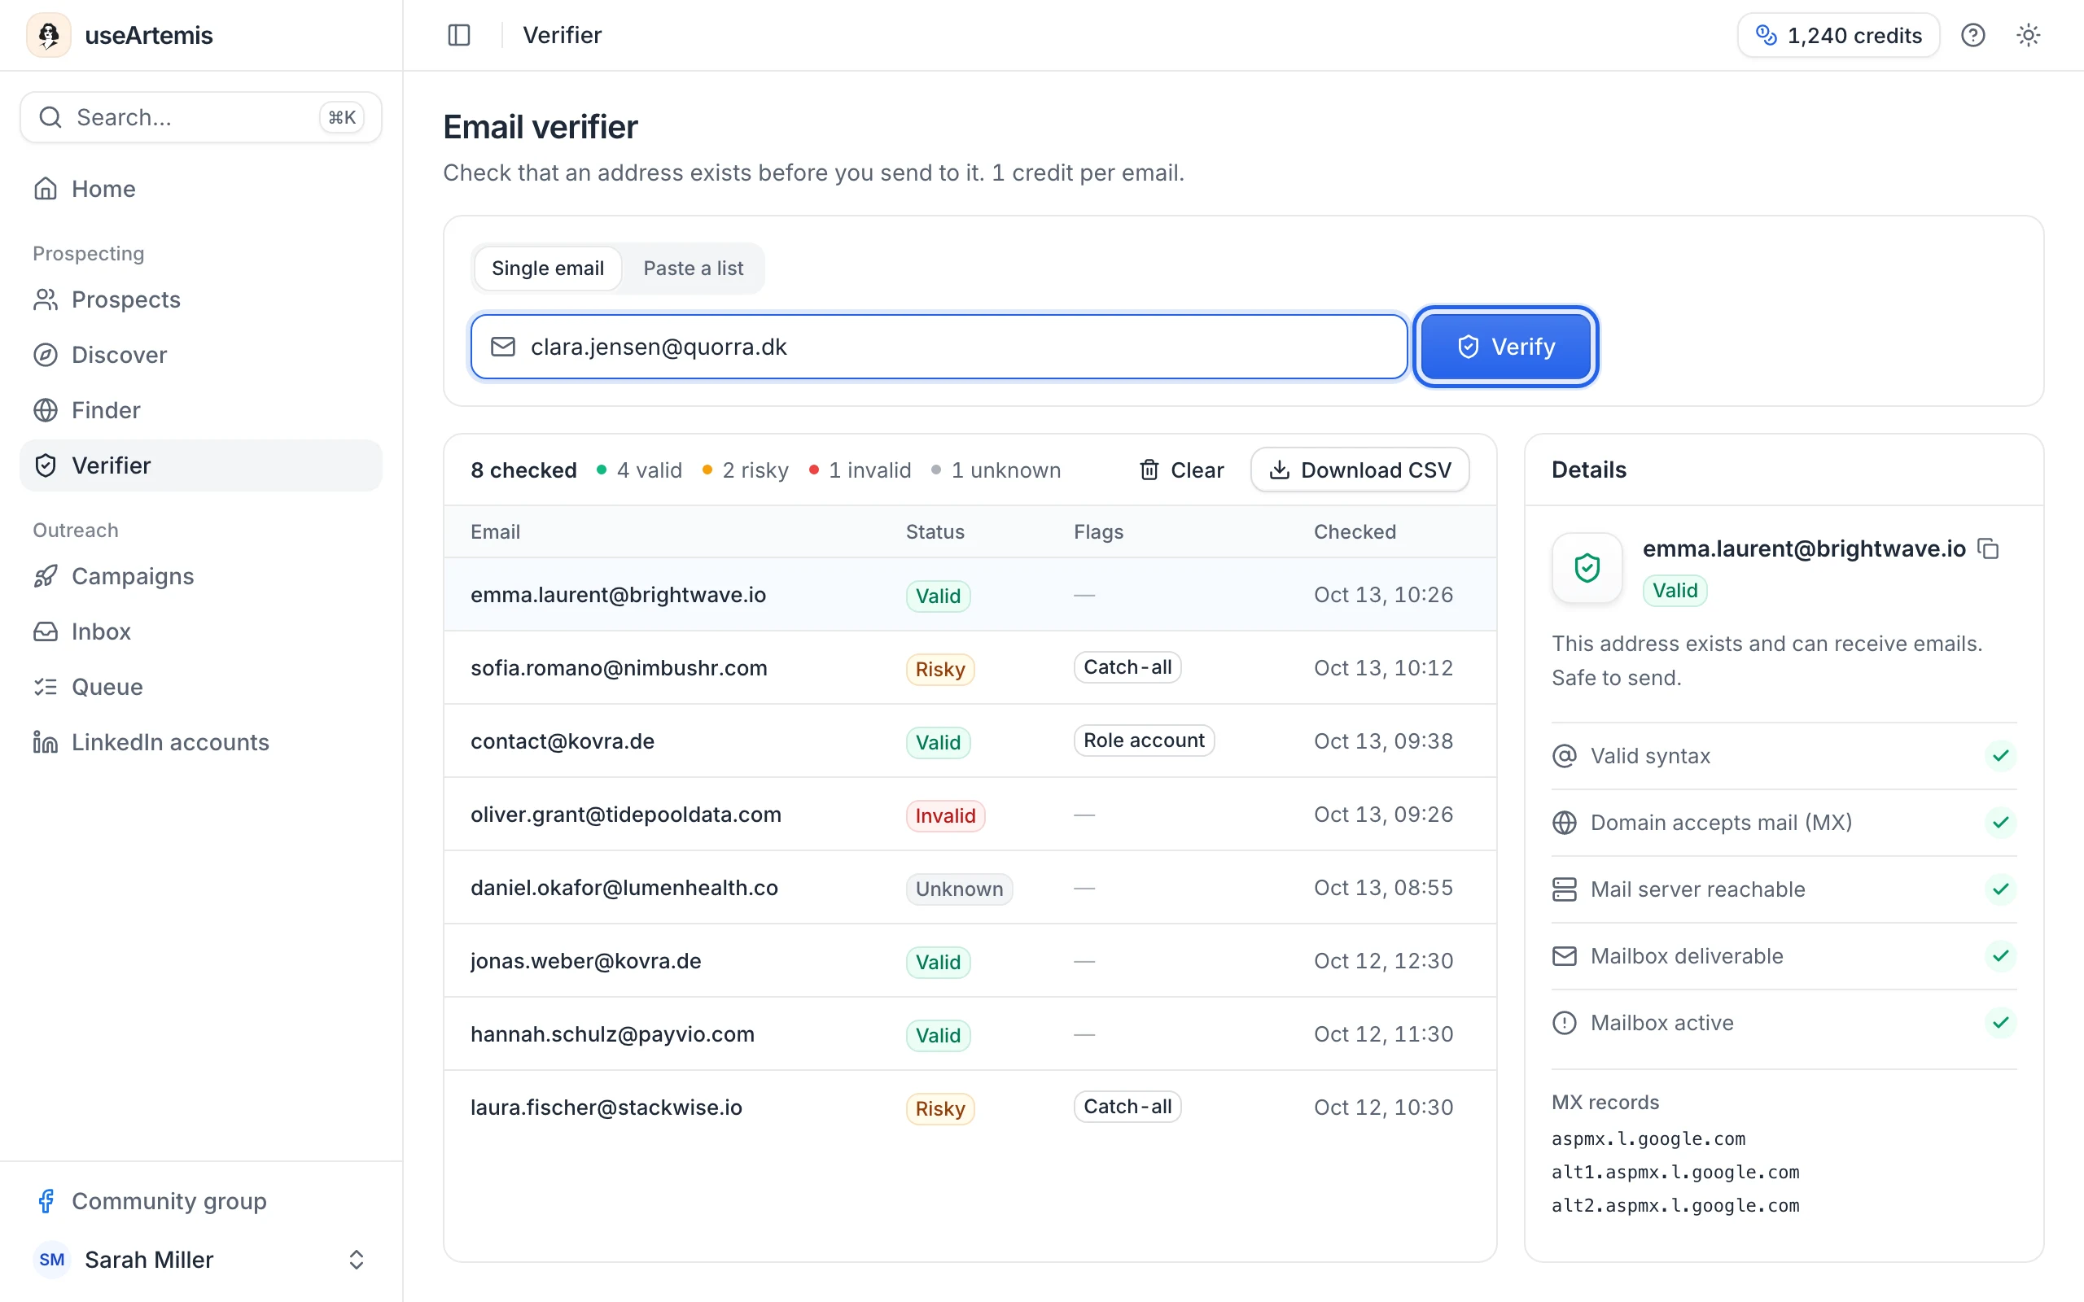2084x1302 pixels.
Task: Click the 2 risky summary count
Action: [x=746, y=470]
